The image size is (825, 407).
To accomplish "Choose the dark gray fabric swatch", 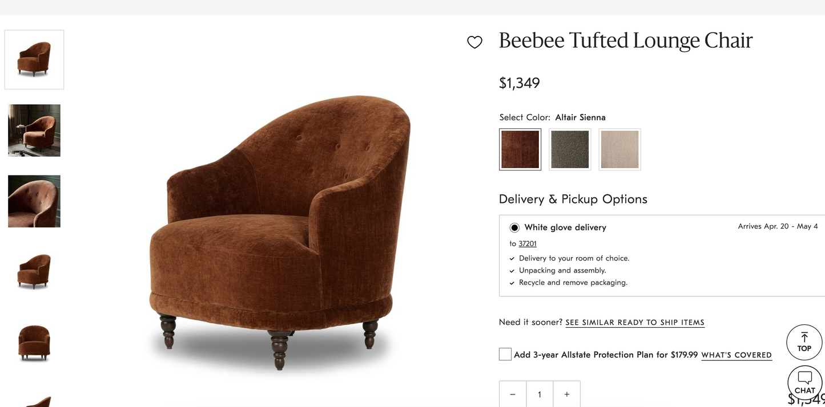I will coord(570,149).
